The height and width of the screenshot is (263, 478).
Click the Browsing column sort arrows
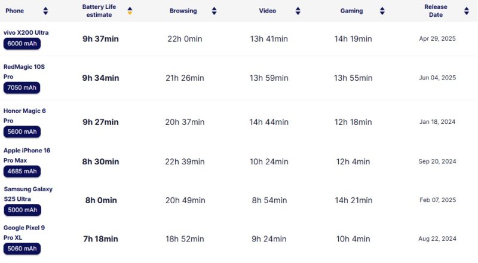pos(214,11)
